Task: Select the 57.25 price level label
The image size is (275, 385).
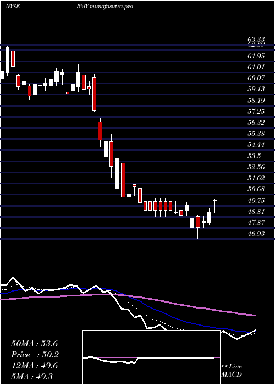Action: click(x=256, y=112)
